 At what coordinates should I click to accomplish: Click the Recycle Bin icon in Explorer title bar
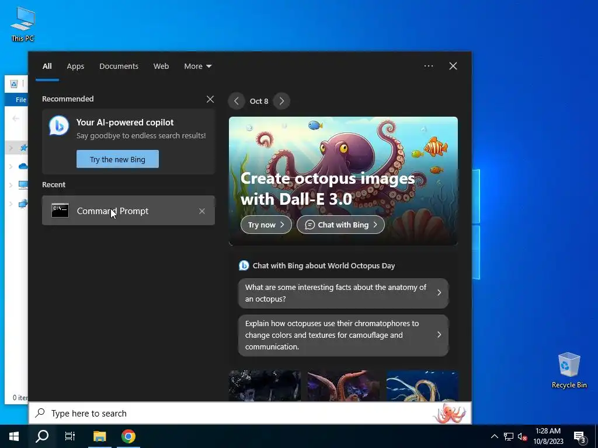pos(14,84)
